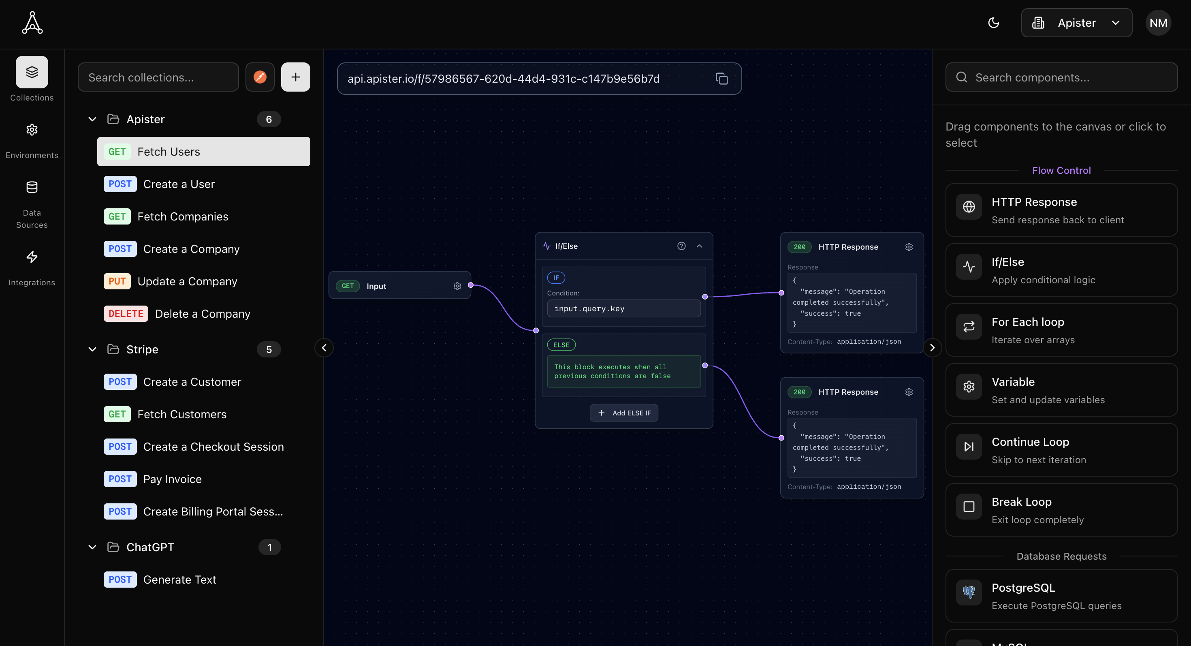The image size is (1191, 646).
Task: Open the Apister workspace dropdown
Action: [1076, 23]
